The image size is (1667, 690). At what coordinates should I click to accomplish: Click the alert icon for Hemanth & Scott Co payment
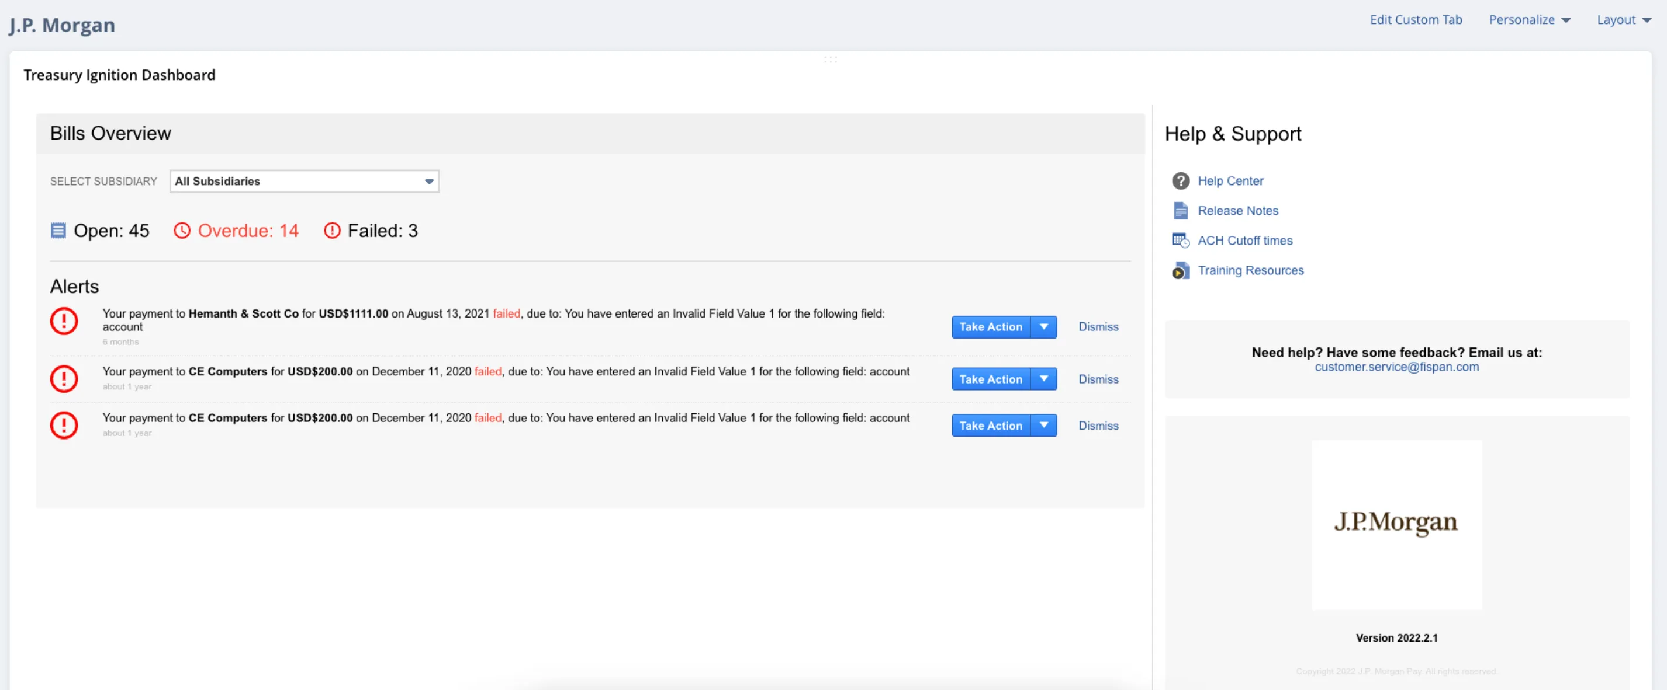point(64,320)
